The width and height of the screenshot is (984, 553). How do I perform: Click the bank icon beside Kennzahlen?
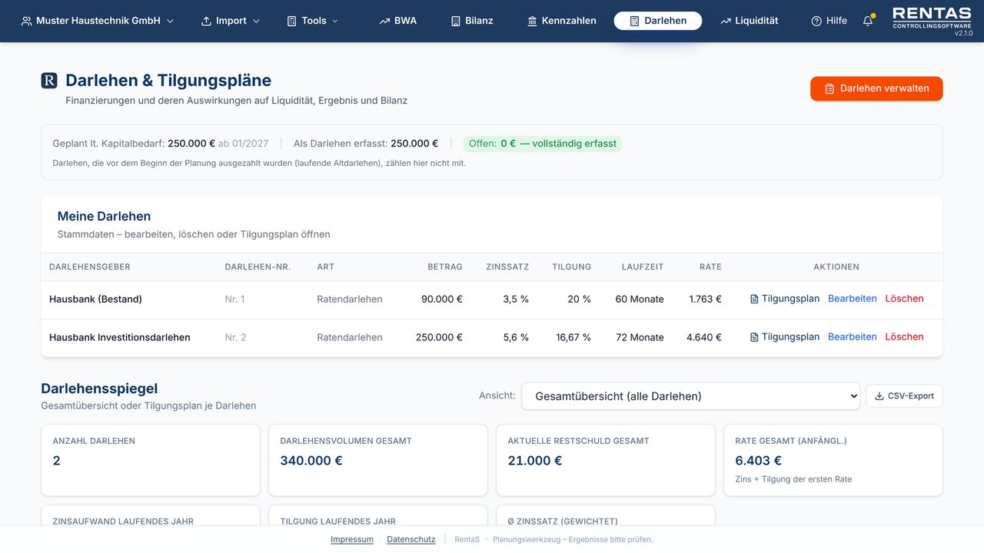pos(532,21)
